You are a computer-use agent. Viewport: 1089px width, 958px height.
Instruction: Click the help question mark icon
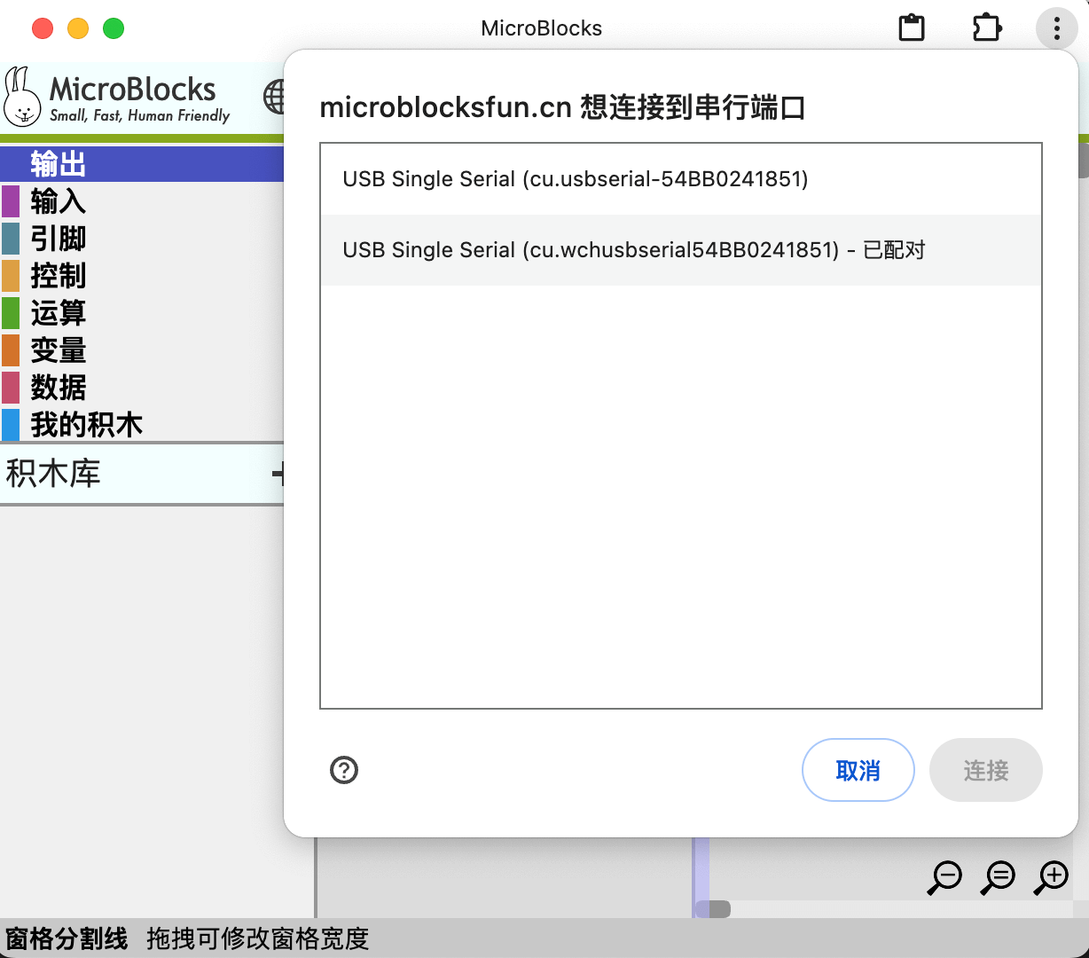[344, 770]
